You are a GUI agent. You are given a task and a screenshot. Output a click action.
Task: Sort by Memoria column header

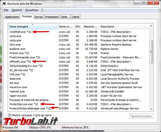pos(90,27)
